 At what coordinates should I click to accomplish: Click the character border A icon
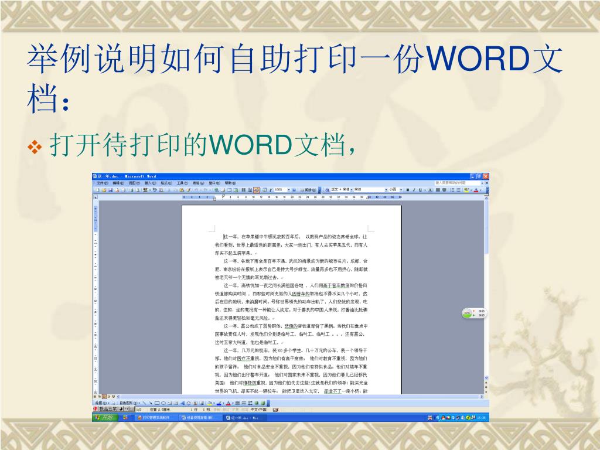pos(430,190)
